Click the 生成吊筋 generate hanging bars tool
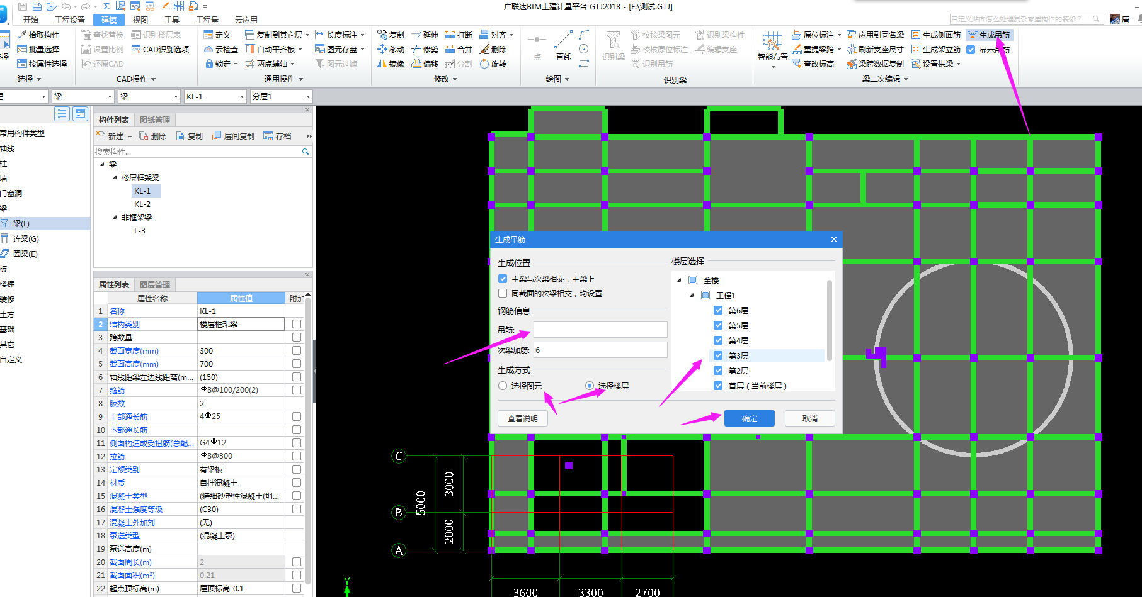 click(x=989, y=35)
